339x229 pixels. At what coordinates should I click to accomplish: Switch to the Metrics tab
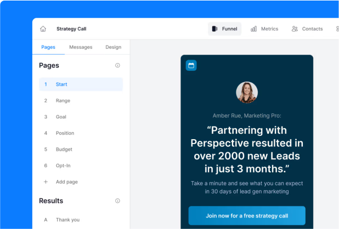pyautogui.click(x=264, y=28)
